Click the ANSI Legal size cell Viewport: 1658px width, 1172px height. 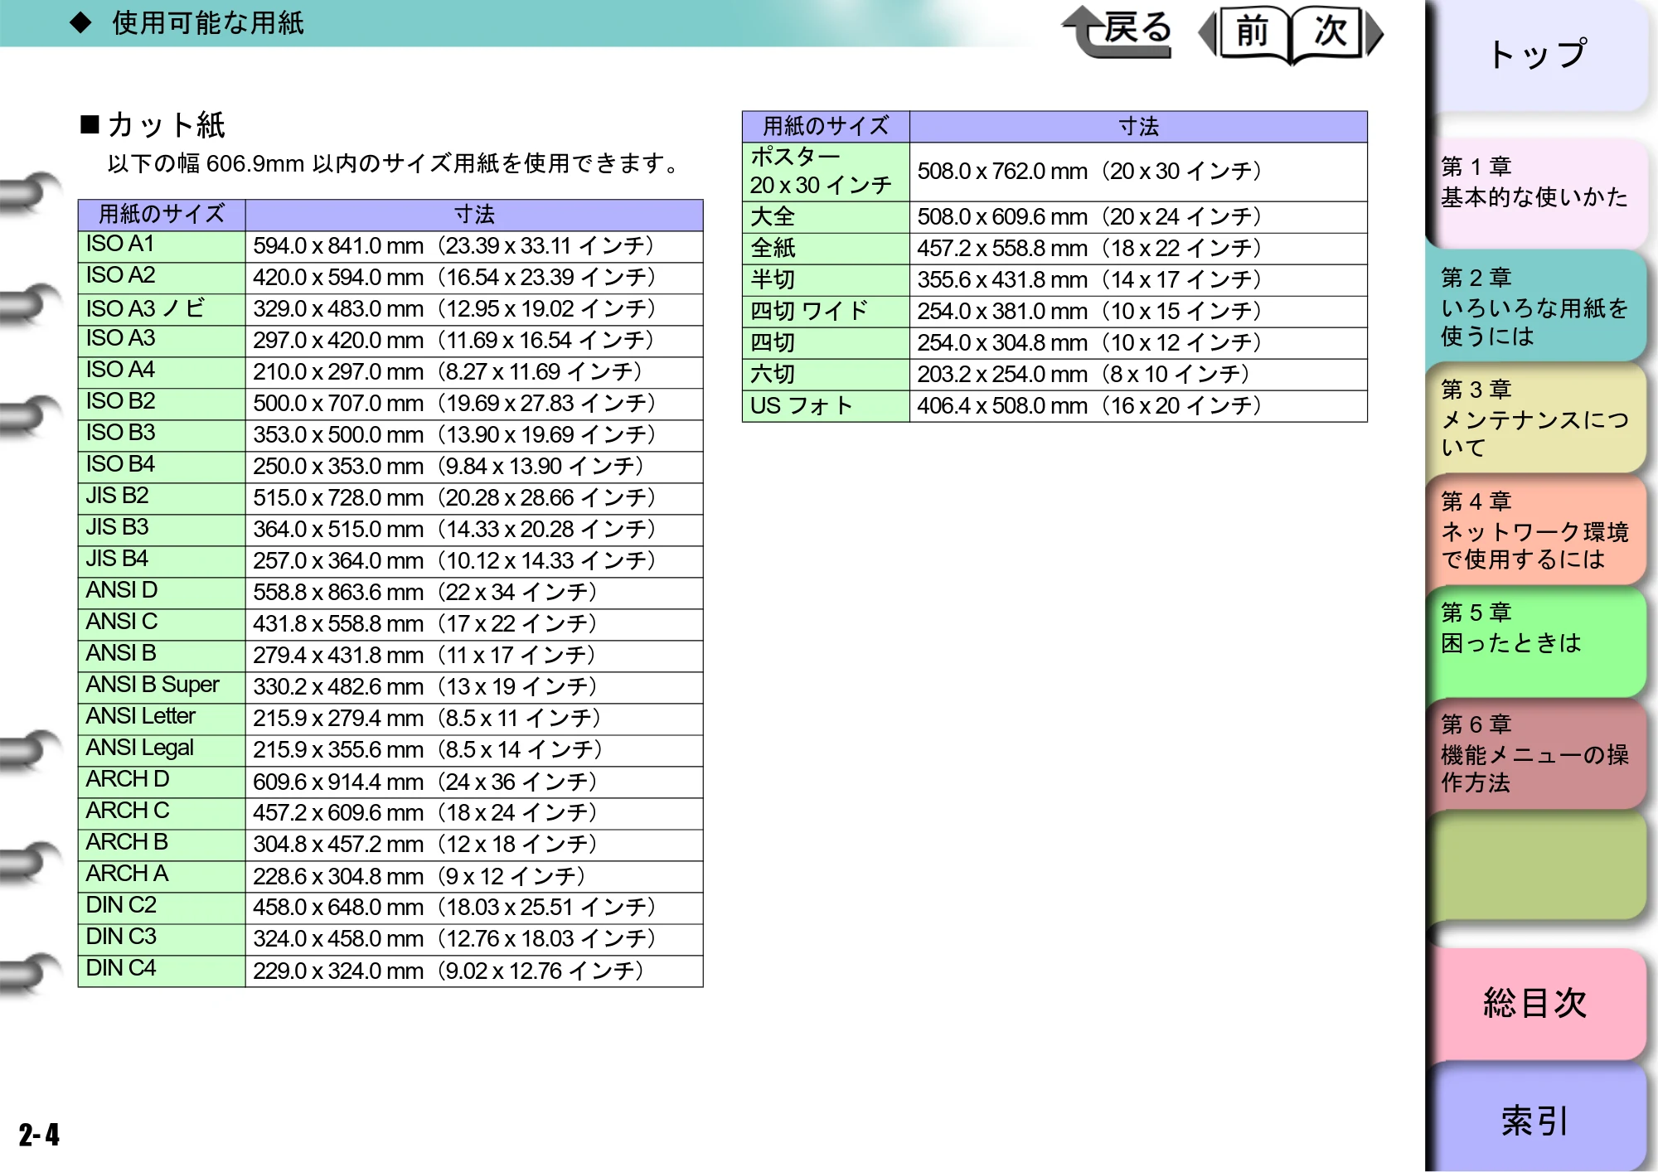pyautogui.click(x=162, y=750)
